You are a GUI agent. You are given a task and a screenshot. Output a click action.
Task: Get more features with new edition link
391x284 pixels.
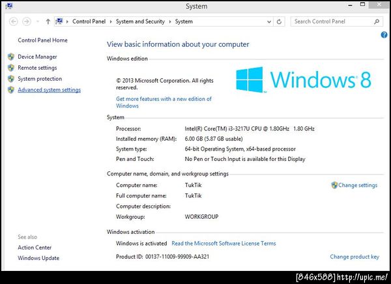pos(164,102)
